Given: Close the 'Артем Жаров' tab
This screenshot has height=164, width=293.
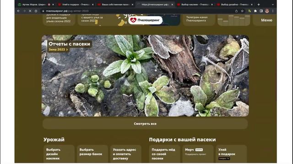Looking at the screenshot, I should click(53, 5).
